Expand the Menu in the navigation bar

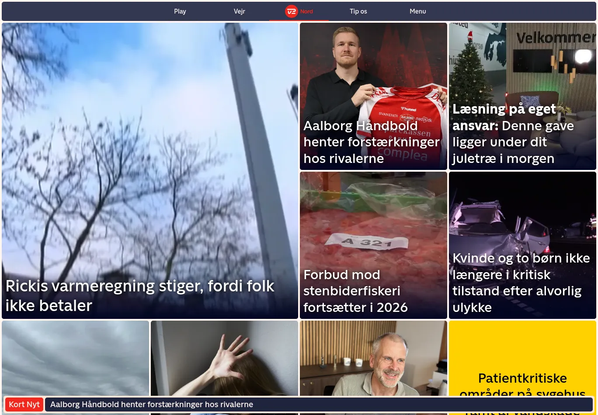click(x=417, y=11)
